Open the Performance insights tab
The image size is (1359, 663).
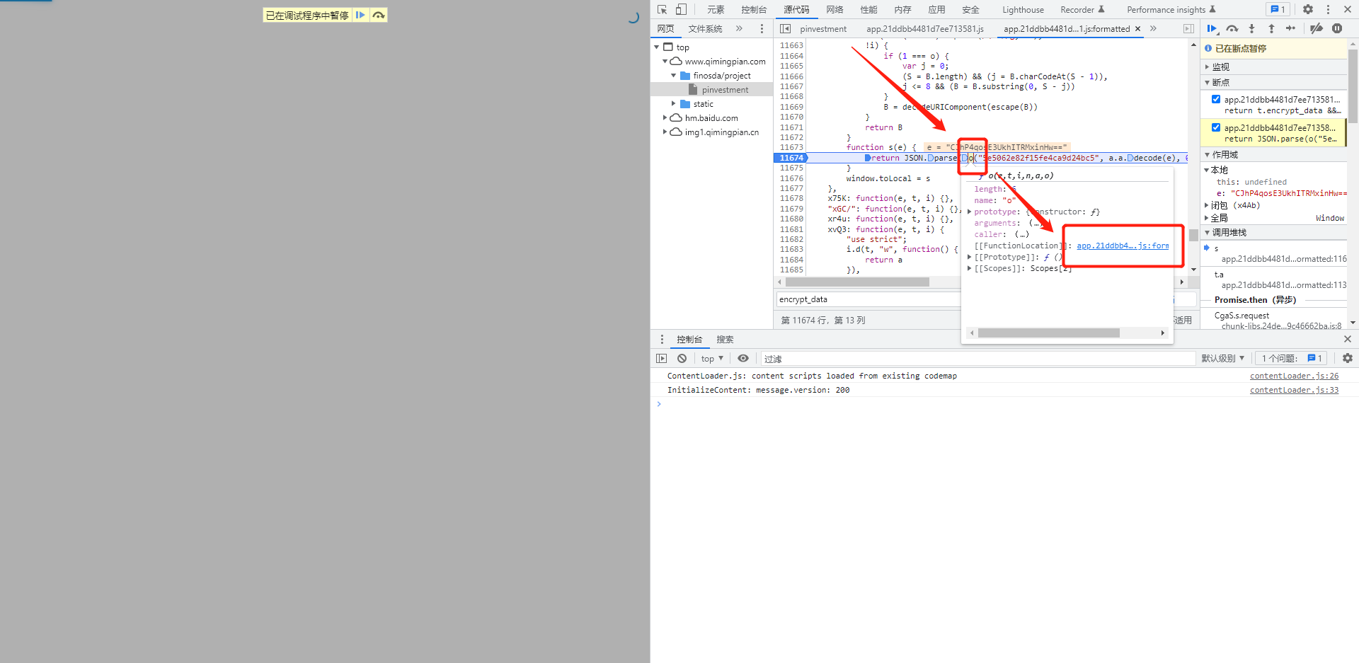[x=1171, y=9]
